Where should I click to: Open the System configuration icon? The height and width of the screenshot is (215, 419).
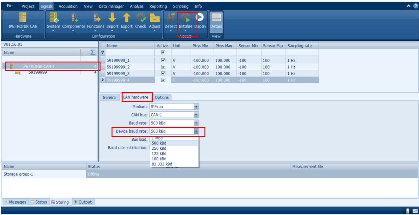(x=53, y=18)
